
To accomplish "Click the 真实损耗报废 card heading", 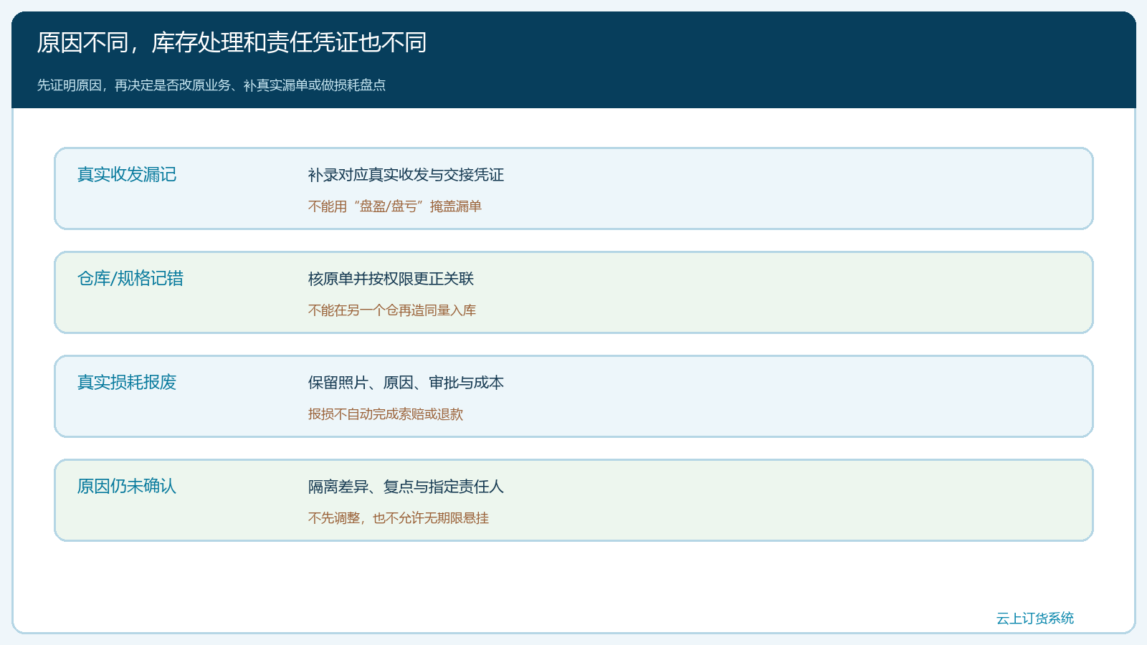I will point(127,383).
